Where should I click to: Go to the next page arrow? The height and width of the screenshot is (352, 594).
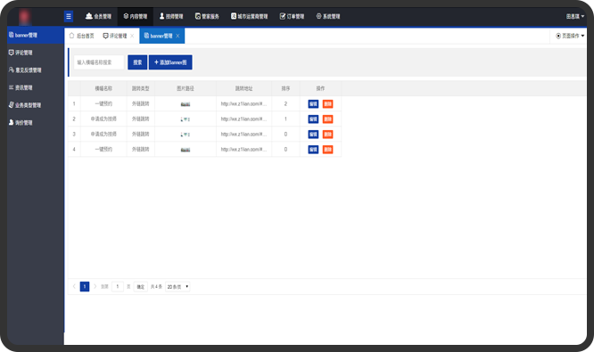[x=95, y=287]
